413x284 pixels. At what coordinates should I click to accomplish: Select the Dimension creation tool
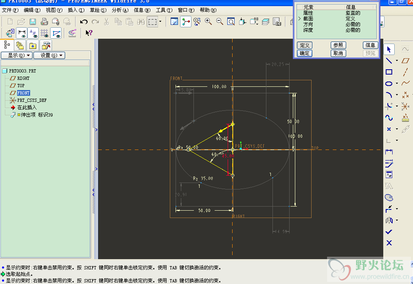389,152
